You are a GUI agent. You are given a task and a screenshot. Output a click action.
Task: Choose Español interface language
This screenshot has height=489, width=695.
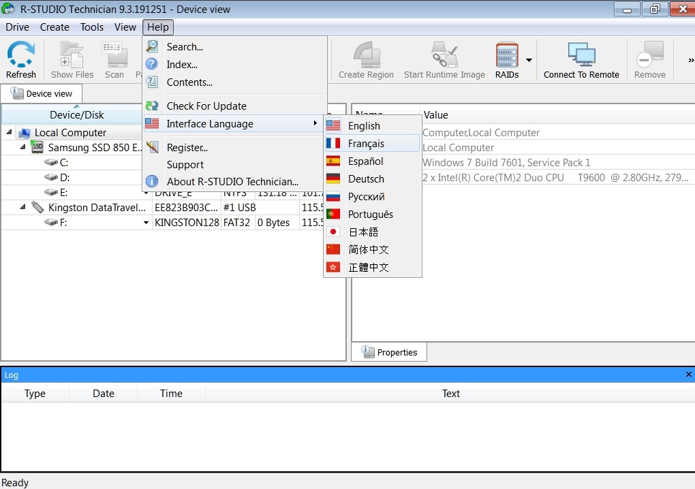coord(372,161)
